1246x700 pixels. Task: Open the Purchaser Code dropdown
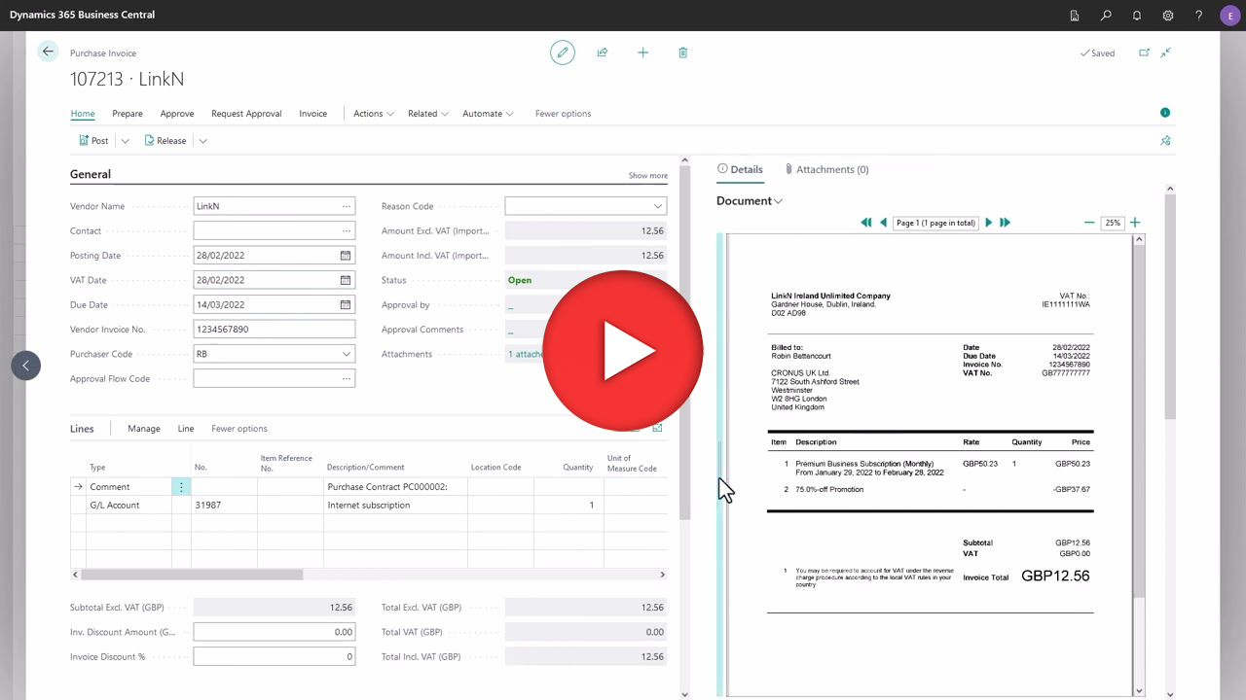coord(346,354)
